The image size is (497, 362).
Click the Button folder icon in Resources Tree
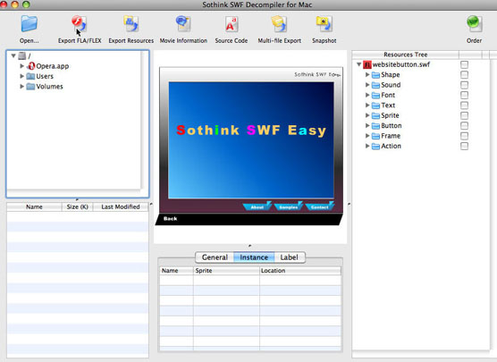[375, 126]
